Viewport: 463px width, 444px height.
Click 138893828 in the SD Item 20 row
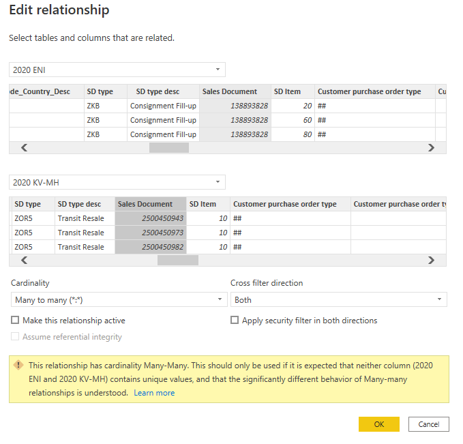pyautogui.click(x=235, y=106)
